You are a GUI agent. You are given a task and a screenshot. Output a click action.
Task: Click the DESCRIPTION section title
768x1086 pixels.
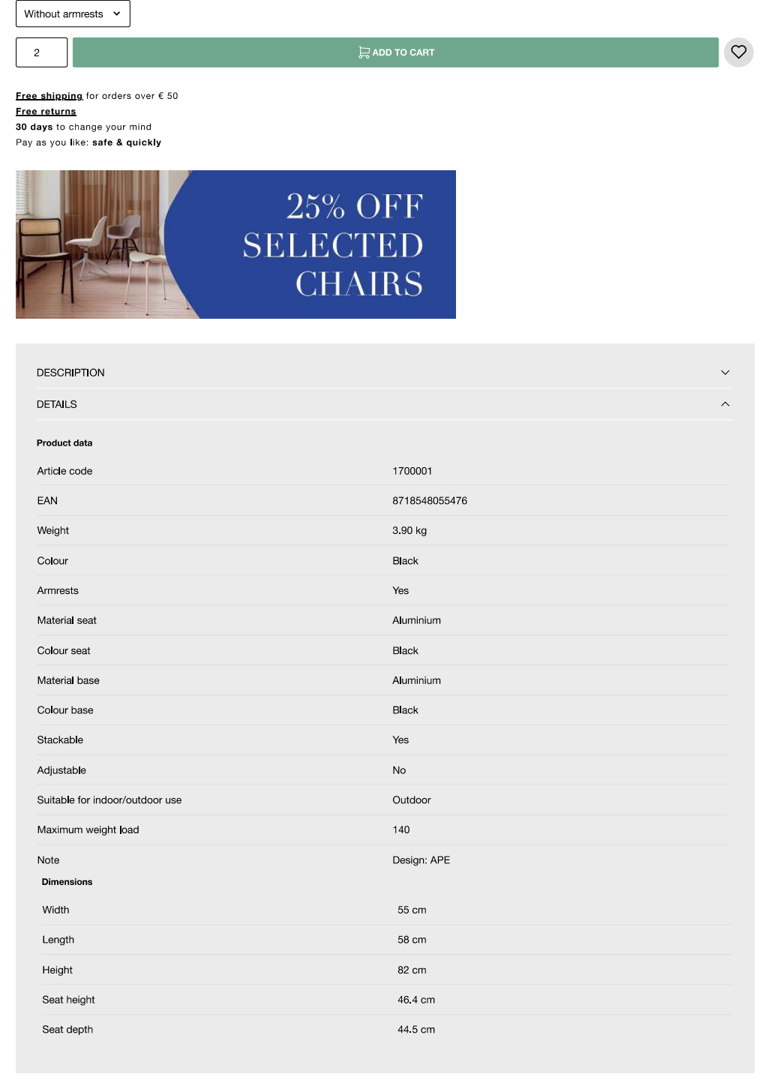pyautogui.click(x=70, y=373)
